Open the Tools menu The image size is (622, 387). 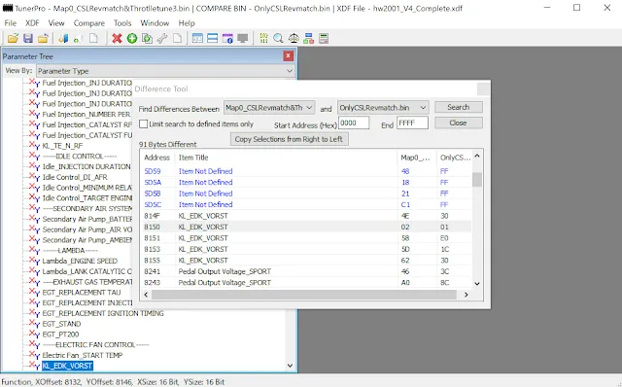point(122,23)
